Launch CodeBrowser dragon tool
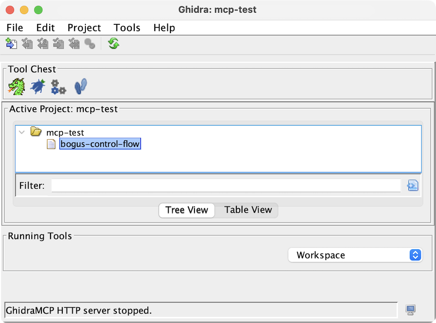 coord(17,86)
